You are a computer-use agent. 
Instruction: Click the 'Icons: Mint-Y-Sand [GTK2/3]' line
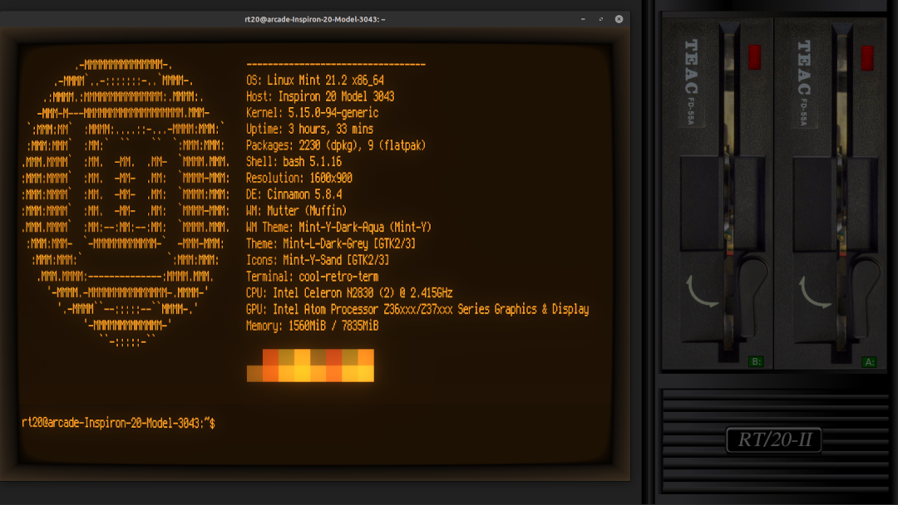click(x=318, y=260)
